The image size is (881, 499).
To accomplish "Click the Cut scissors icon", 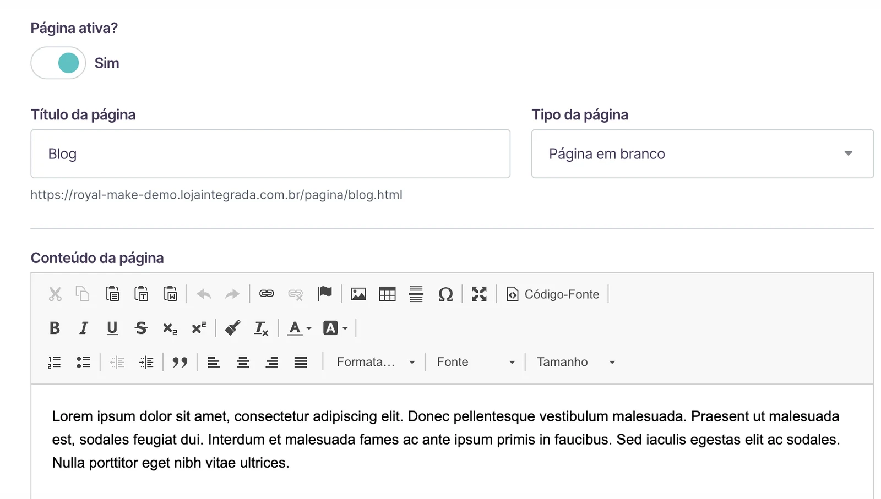I will coord(55,294).
